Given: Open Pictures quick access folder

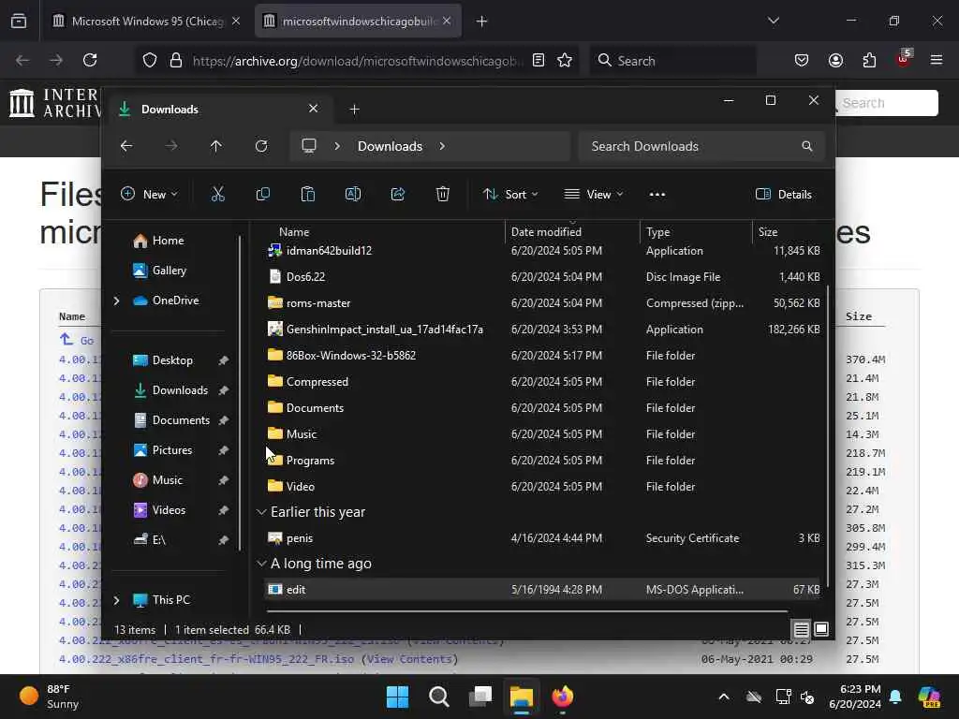Looking at the screenshot, I should (x=173, y=450).
